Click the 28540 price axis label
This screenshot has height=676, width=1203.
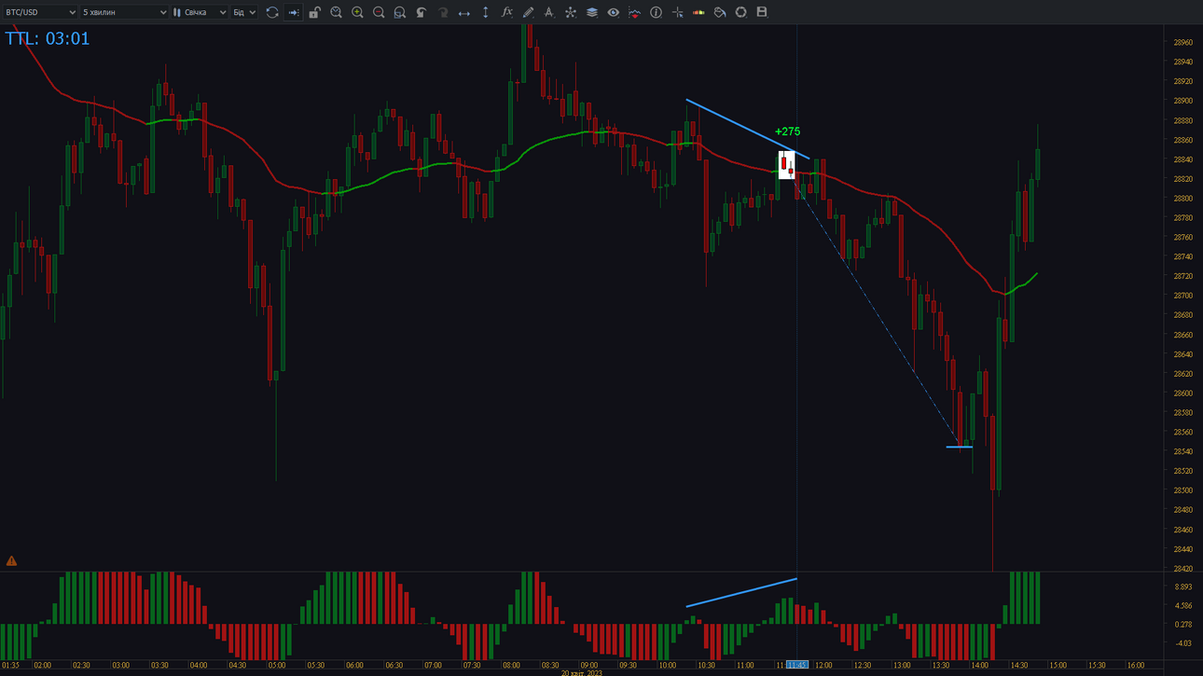(1182, 451)
